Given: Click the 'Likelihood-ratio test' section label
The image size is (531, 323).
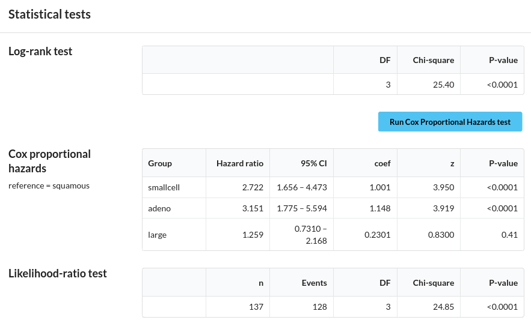Looking at the screenshot, I should pos(58,273).
